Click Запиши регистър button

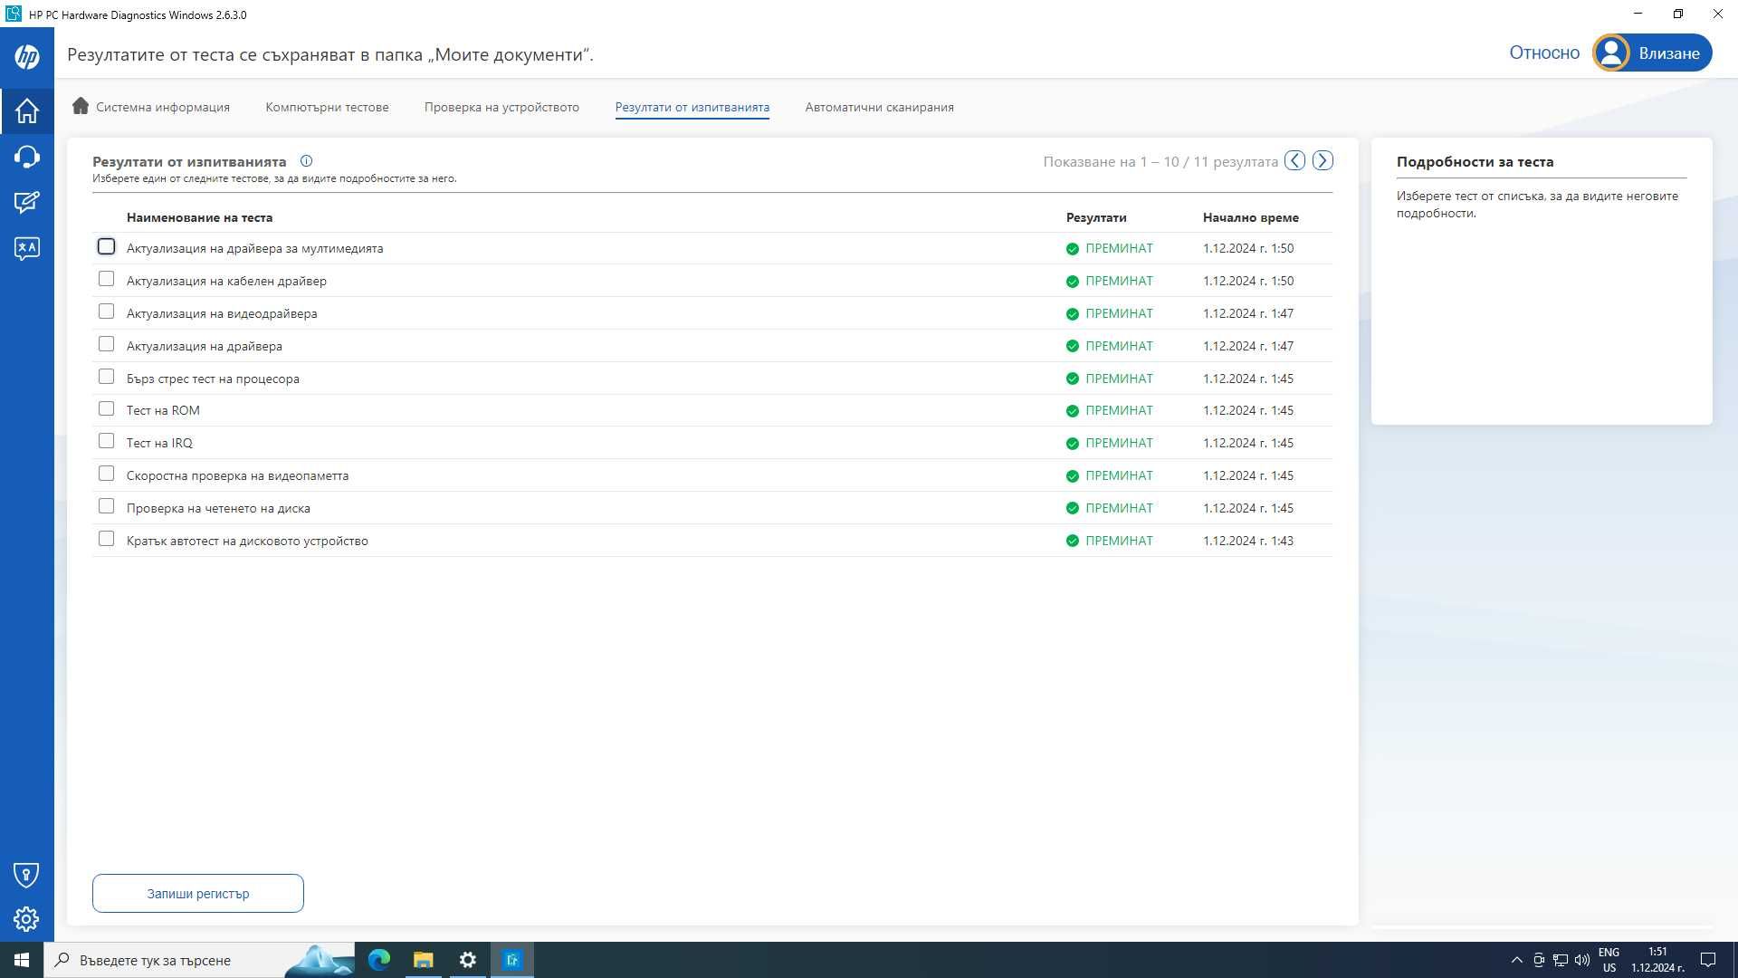click(198, 893)
